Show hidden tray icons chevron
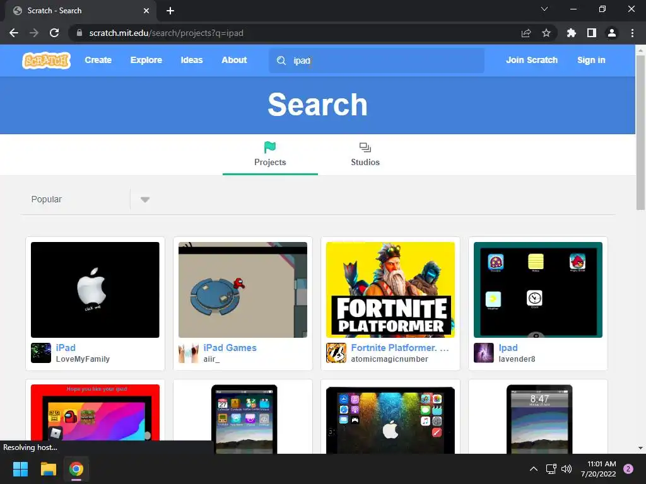646x484 pixels. point(534,469)
